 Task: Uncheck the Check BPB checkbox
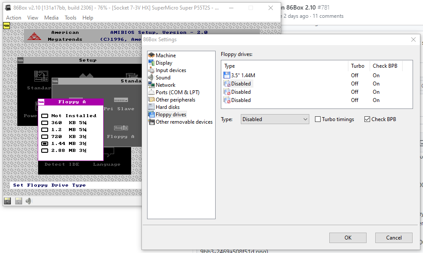(367, 119)
